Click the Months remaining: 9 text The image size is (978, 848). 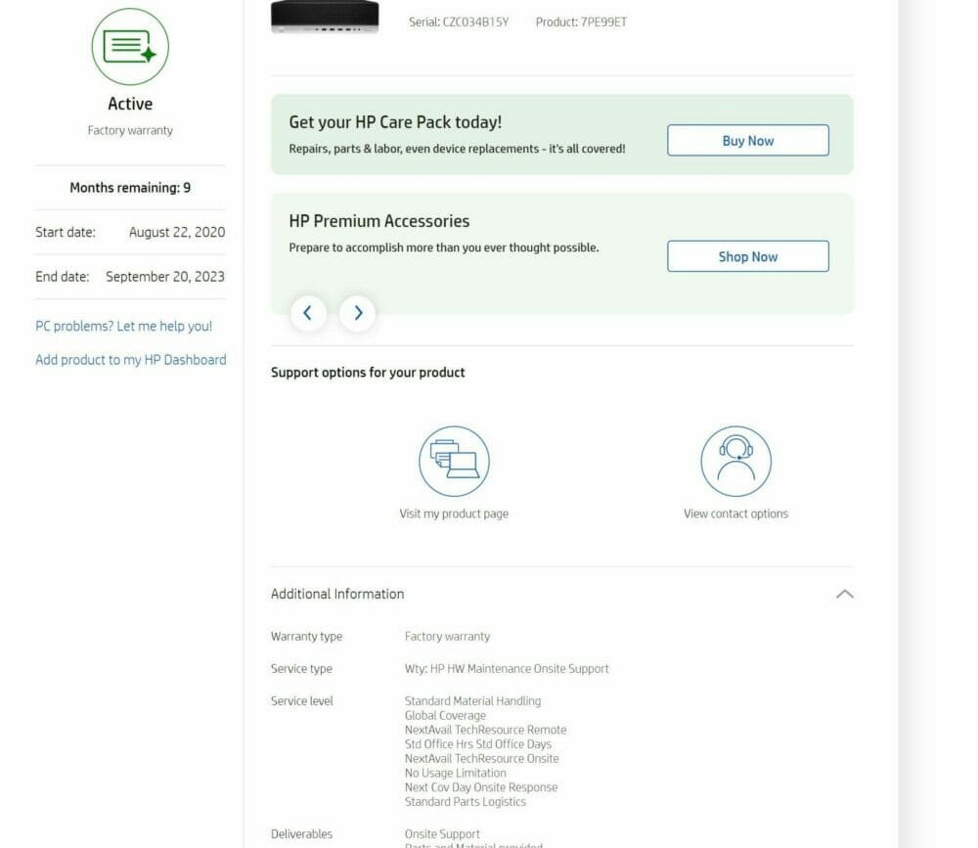pos(130,187)
